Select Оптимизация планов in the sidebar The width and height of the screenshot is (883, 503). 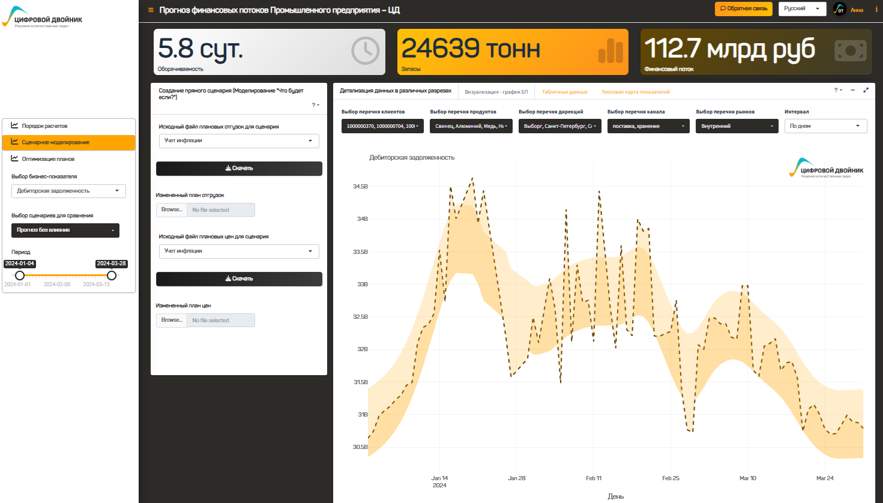coord(48,159)
